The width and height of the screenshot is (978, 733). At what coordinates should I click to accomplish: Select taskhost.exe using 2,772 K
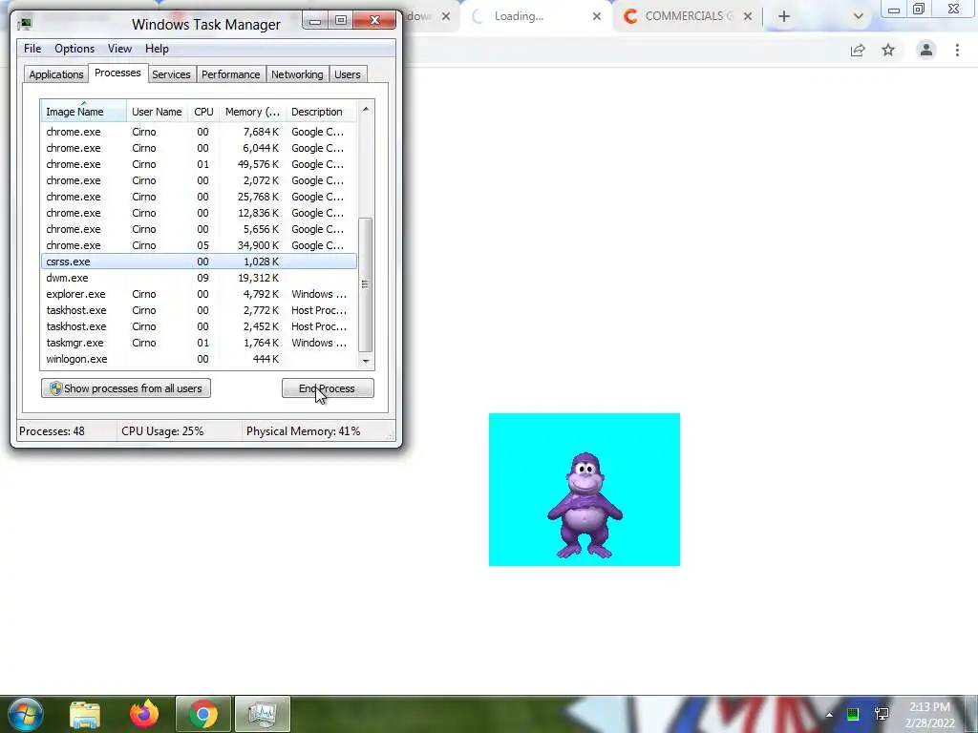click(x=199, y=310)
